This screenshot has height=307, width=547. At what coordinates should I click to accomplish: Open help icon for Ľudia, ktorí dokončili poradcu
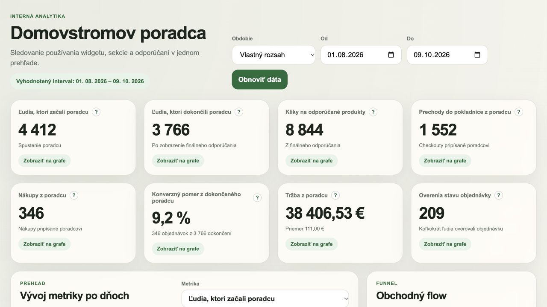(x=239, y=112)
